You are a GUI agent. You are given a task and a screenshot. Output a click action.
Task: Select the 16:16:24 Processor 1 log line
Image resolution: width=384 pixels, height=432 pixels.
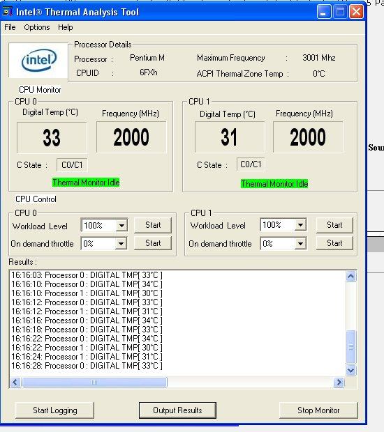(87, 357)
